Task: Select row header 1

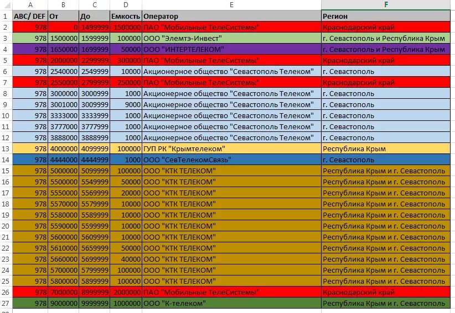Action: (6, 16)
